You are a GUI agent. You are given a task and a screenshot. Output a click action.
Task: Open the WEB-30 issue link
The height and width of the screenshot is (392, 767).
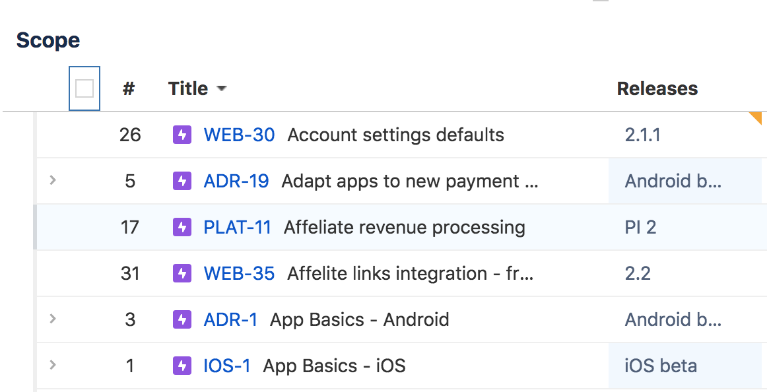tap(239, 135)
